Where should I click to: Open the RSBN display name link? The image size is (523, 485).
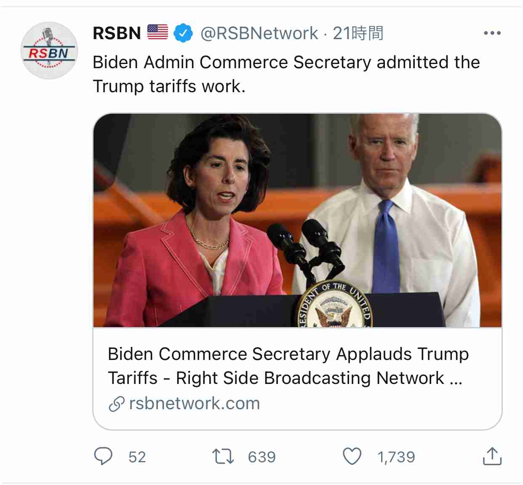click(117, 33)
